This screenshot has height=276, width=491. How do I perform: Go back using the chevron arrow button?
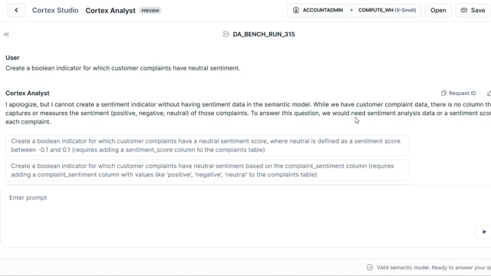point(16,10)
